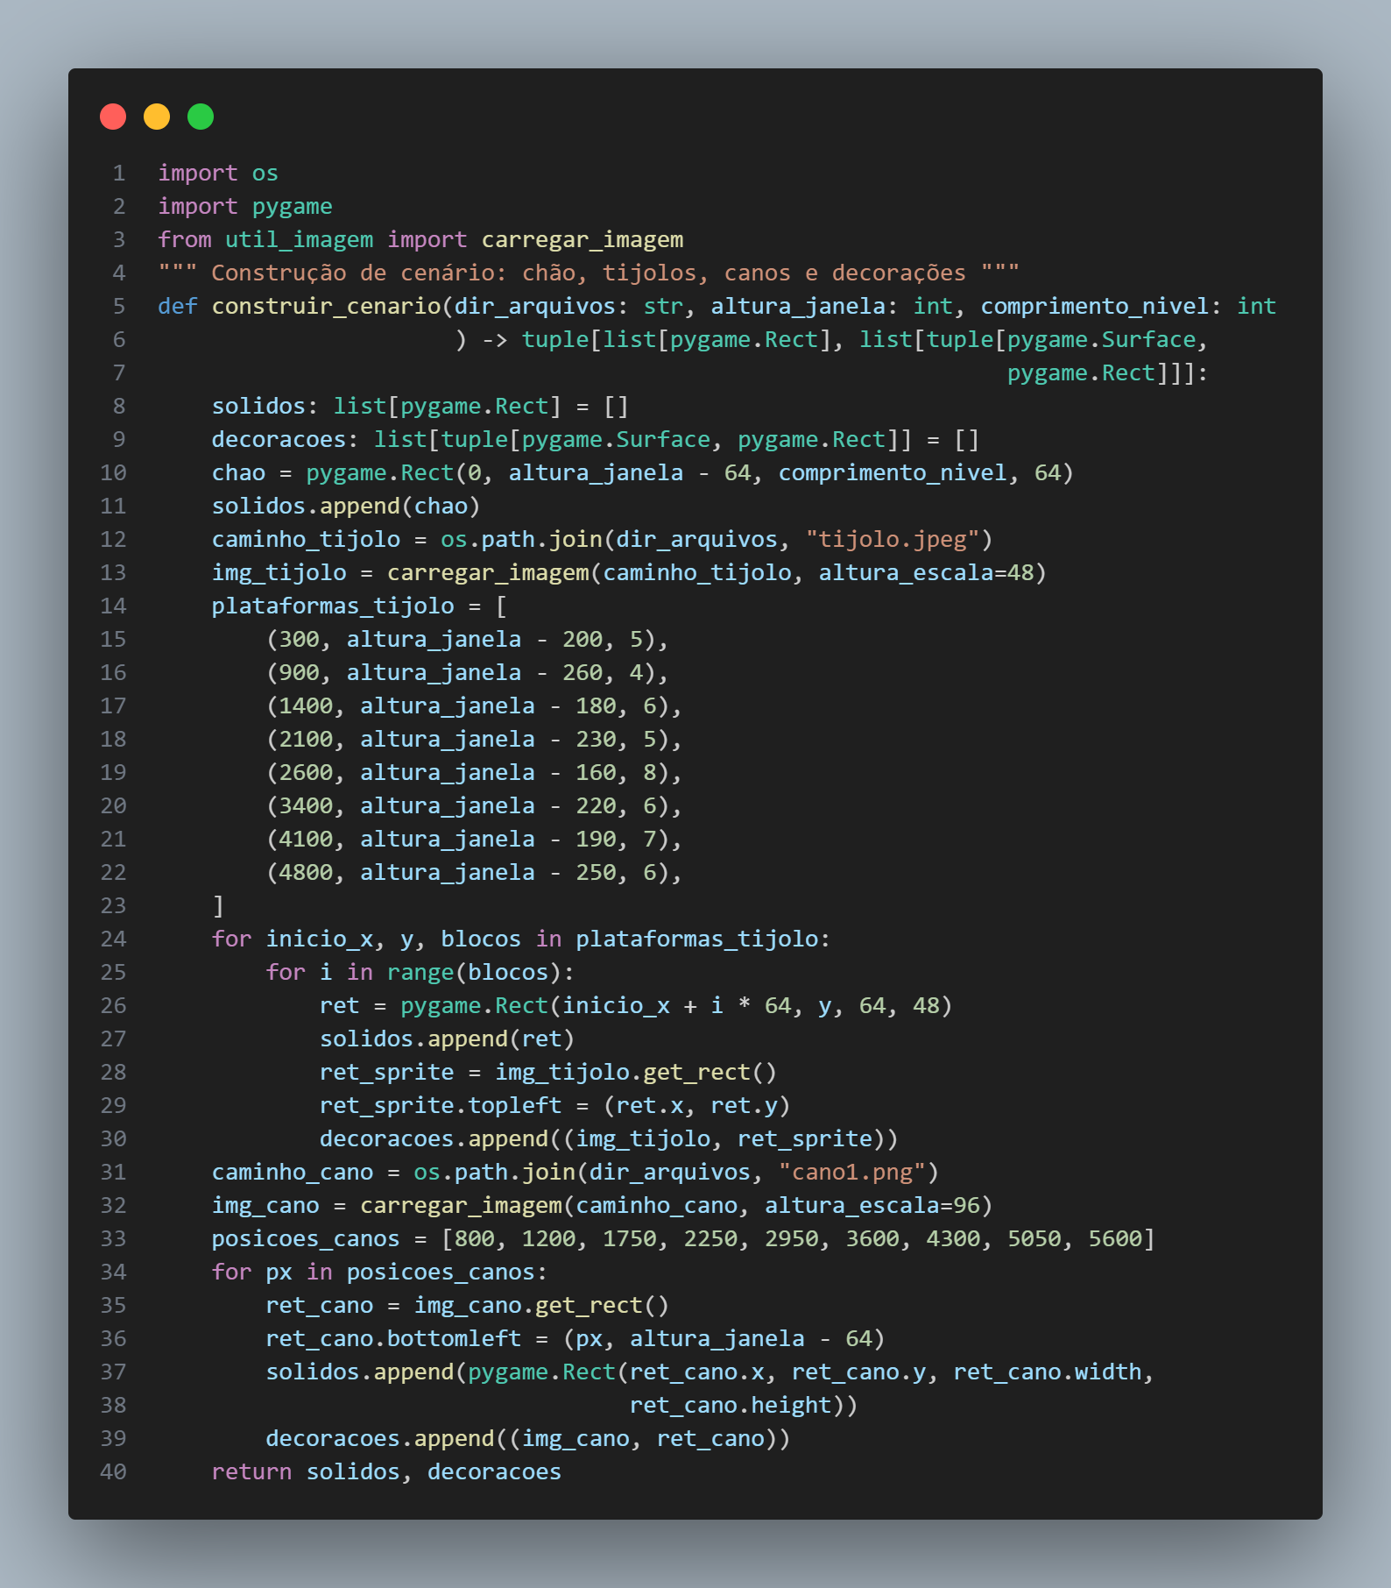Viewport: 1391px width, 1588px height.
Task: Click the util_imagem module name
Action: point(299,239)
